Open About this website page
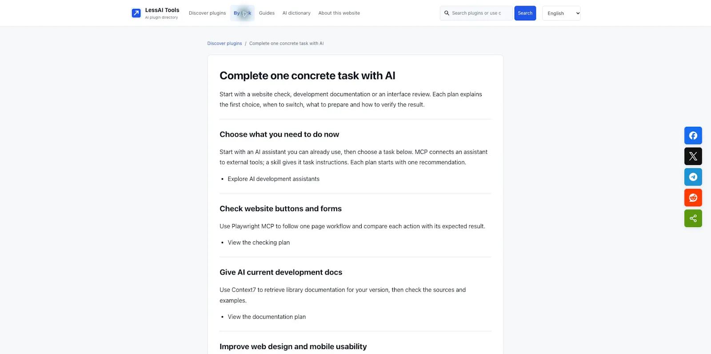This screenshot has height=354, width=711. tap(339, 13)
